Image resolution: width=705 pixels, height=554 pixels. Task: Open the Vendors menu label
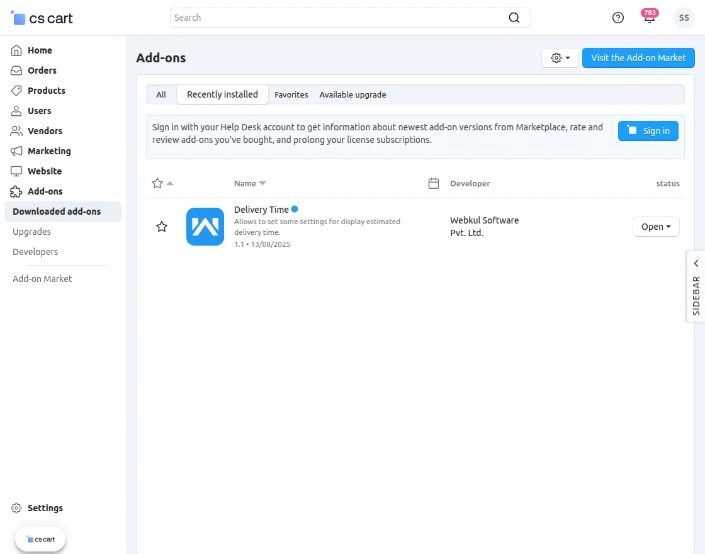coord(45,131)
